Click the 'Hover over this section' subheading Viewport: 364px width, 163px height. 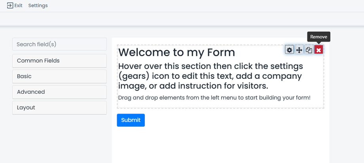pos(210,76)
